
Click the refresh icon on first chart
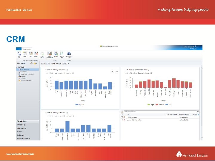[x=112, y=71]
